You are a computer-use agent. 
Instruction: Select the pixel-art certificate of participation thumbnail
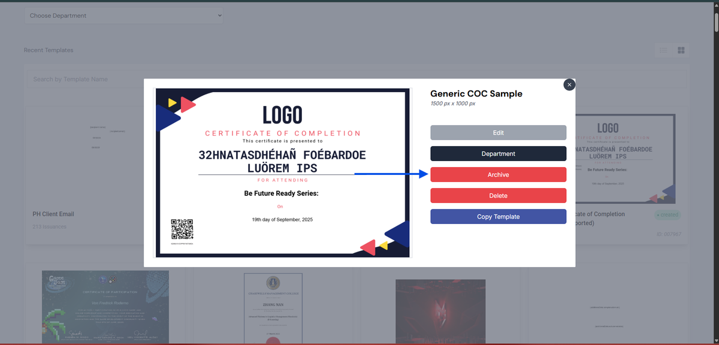[105, 307]
